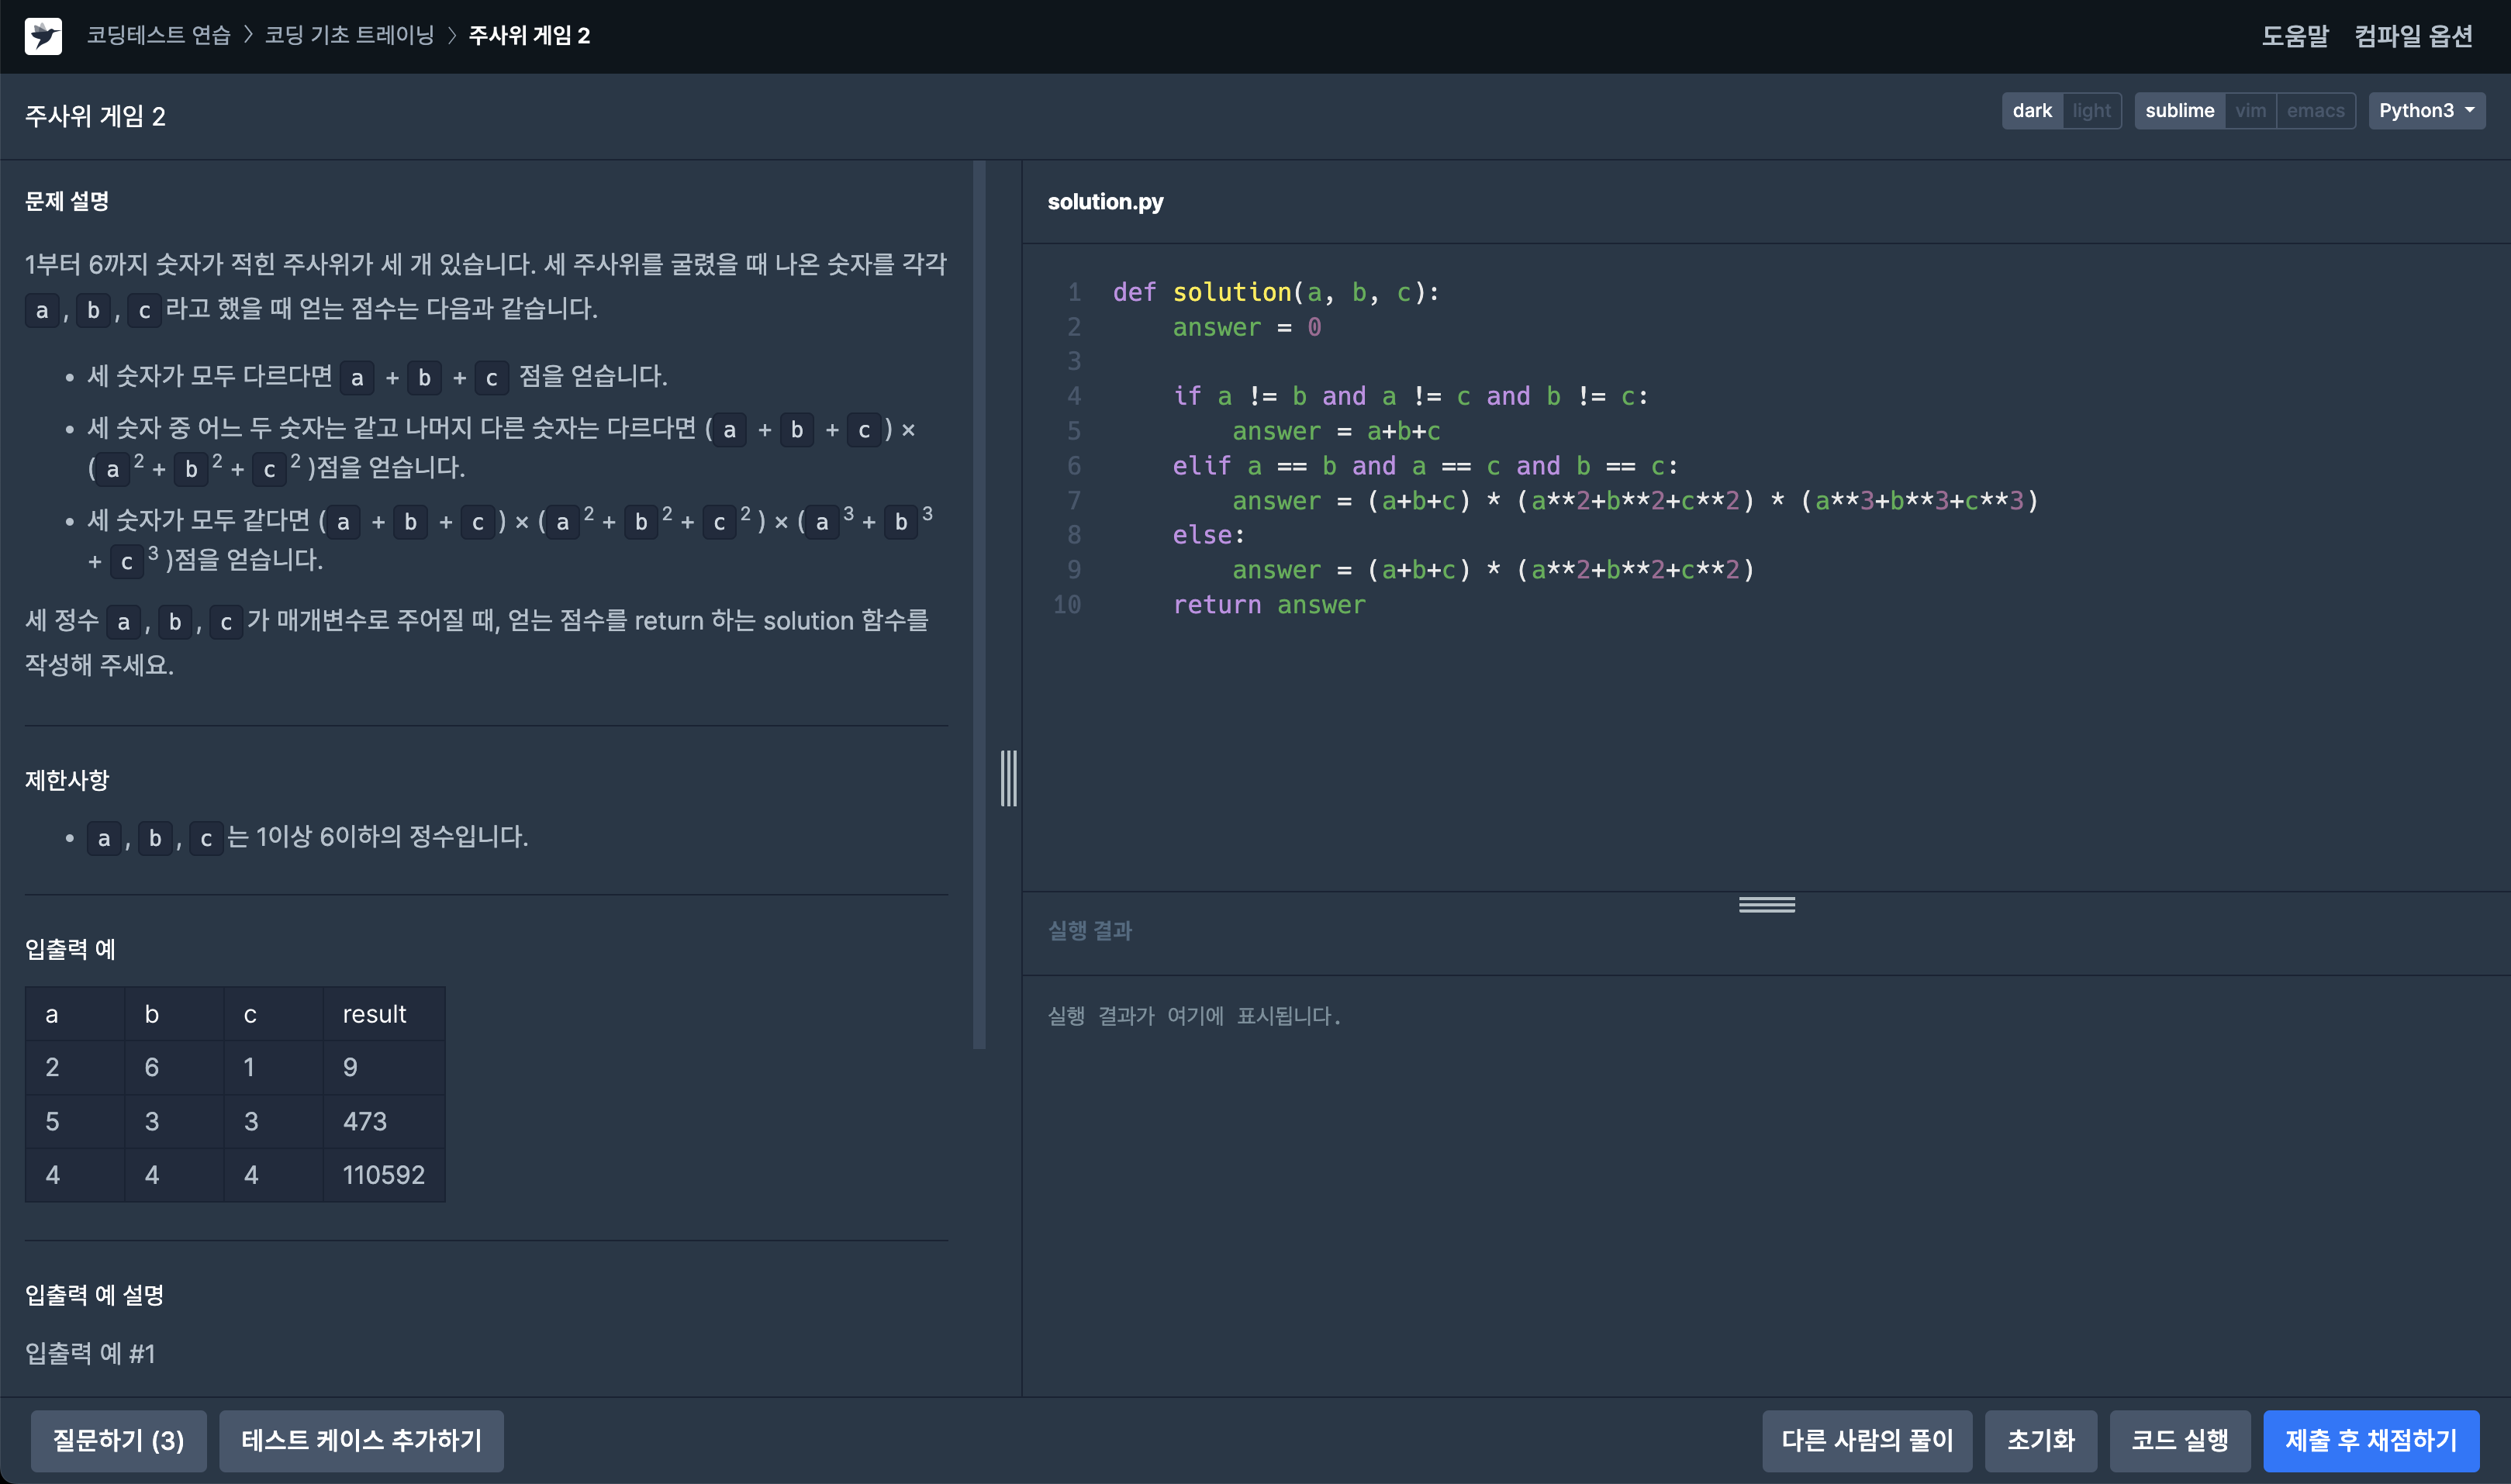The height and width of the screenshot is (1484, 2511).
Task: Click the horizontal divider above 실행 결과
Action: click(x=1766, y=904)
